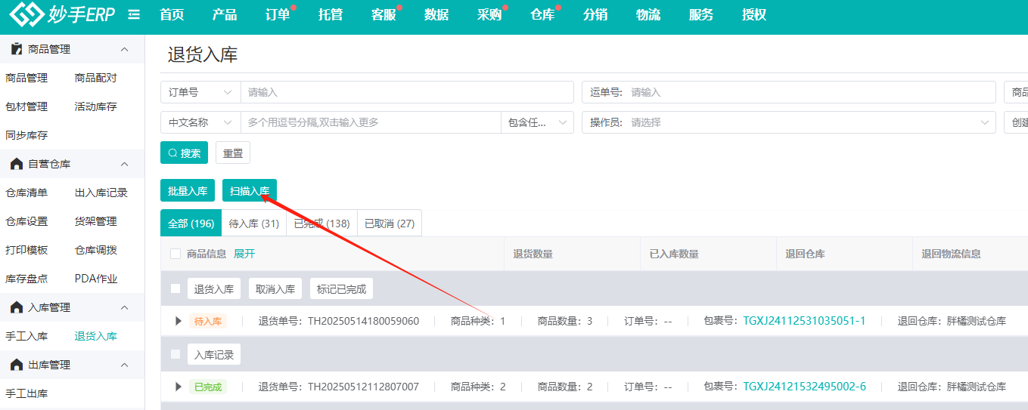Click the 自营仓库 house section icon
This screenshot has width=1028, height=410.
click(16, 164)
